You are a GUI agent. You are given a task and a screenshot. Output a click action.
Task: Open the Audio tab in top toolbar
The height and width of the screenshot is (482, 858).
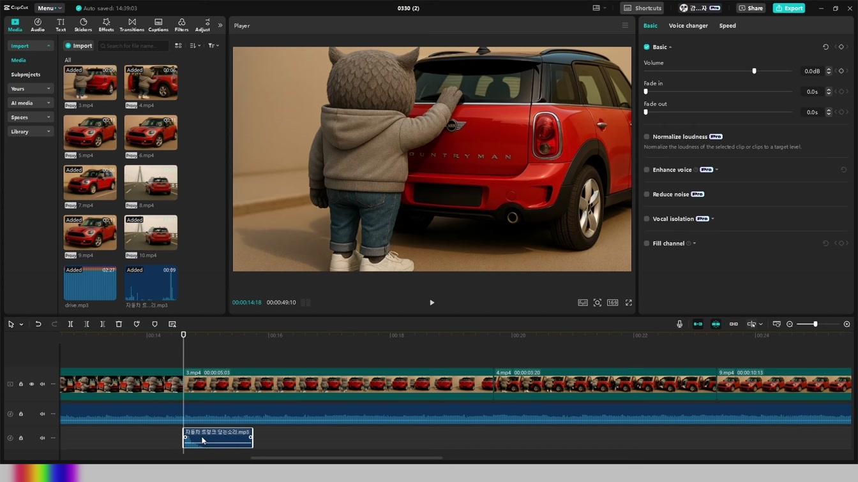pyautogui.click(x=38, y=25)
